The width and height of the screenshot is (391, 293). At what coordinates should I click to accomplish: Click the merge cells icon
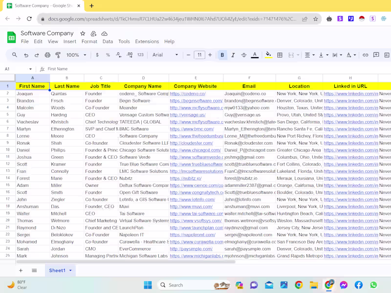[x=291, y=55]
